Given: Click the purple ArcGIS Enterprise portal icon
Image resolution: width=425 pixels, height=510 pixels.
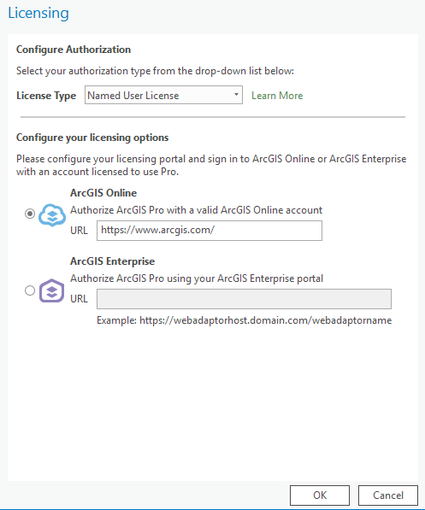Looking at the screenshot, I should point(52,290).
